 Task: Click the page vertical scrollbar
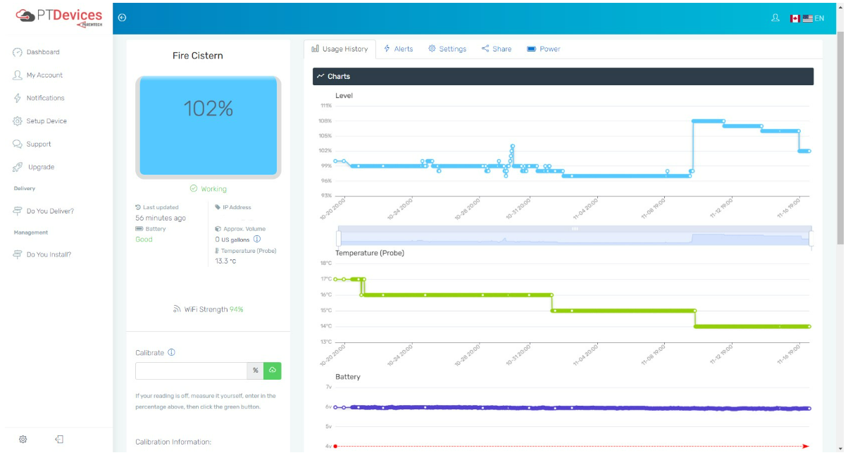point(840,139)
